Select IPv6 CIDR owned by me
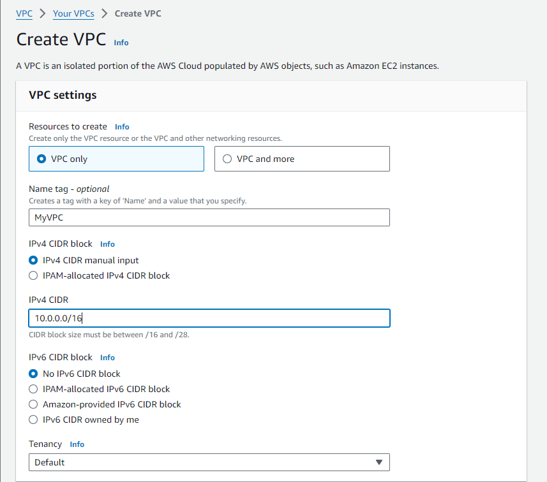This screenshot has height=482, width=547. coord(33,420)
